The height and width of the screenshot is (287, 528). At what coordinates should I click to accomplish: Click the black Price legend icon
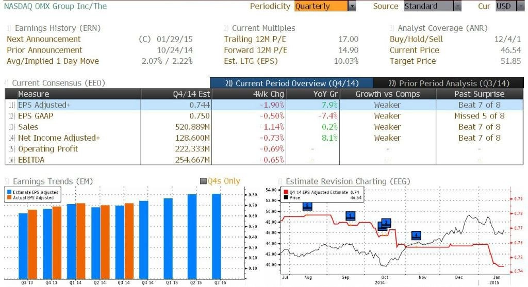(x=286, y=197)
